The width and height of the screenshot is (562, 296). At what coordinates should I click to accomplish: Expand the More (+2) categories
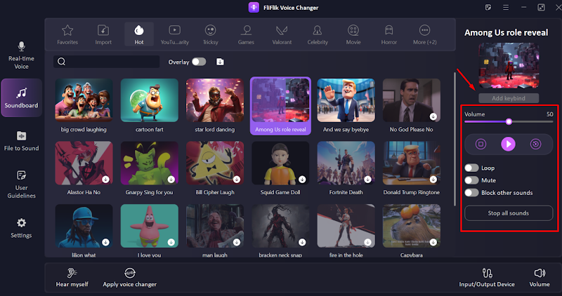425,34
